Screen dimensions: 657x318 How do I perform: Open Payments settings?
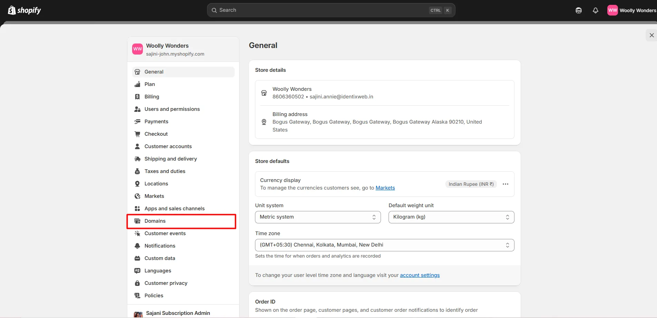point(183,122)
